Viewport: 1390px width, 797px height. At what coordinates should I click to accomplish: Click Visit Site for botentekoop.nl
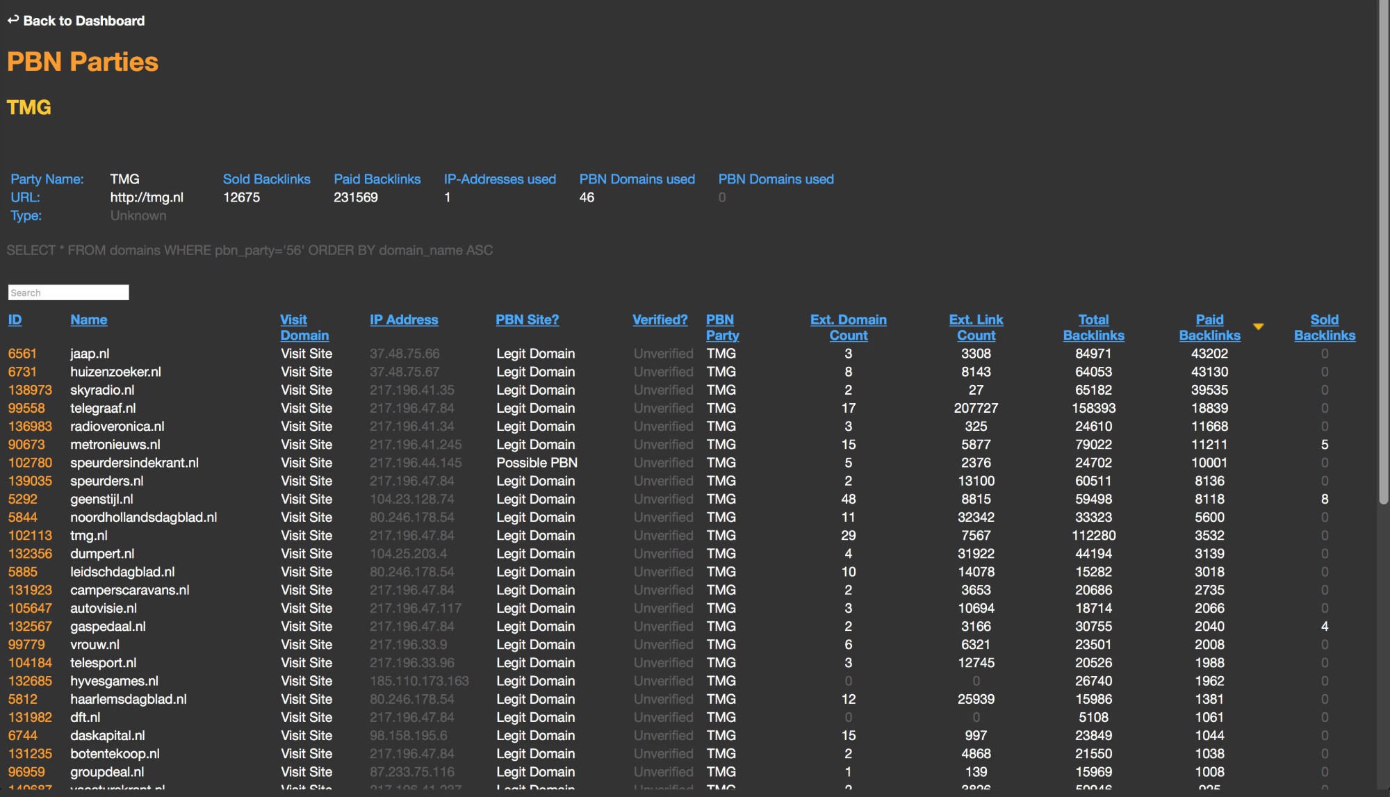(306, 754)
